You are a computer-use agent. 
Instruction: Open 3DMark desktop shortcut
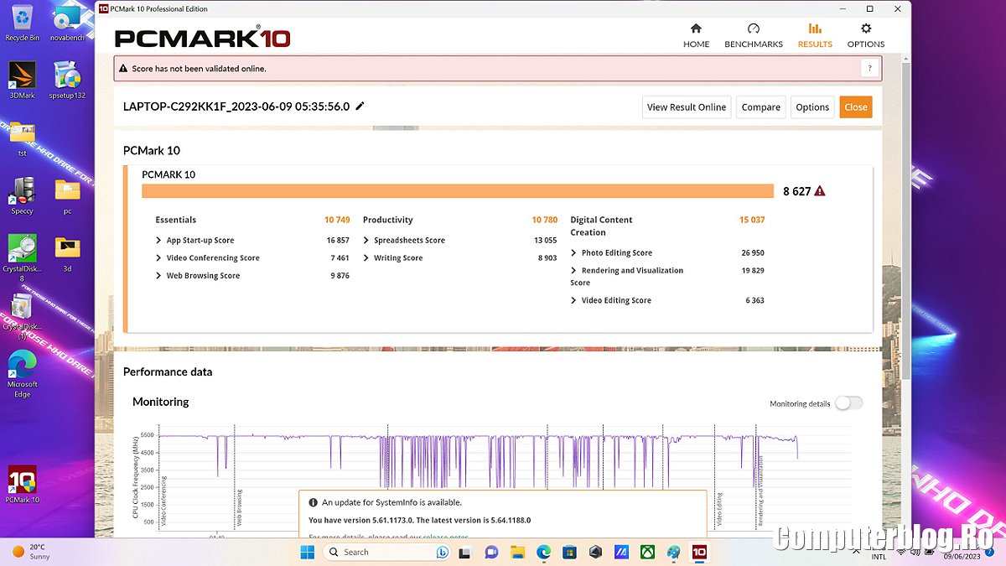(x=22, y=75)
